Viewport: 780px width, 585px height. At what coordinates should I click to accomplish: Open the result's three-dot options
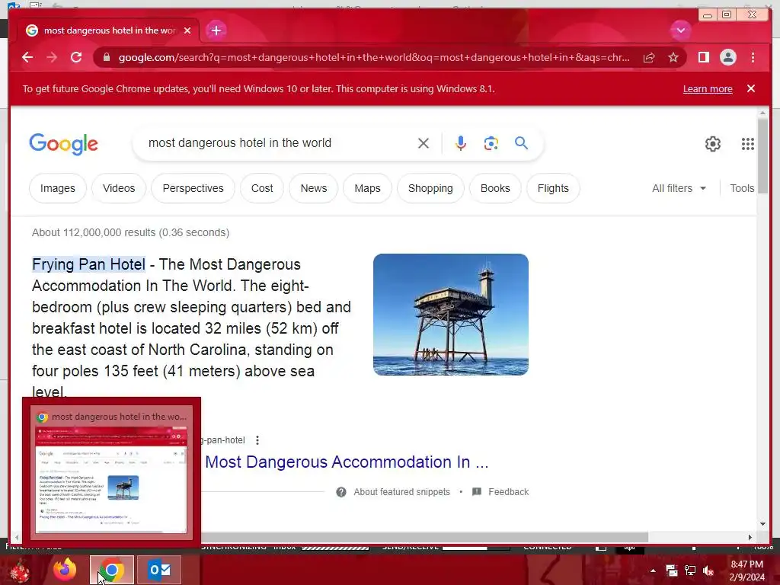[257, 440]
